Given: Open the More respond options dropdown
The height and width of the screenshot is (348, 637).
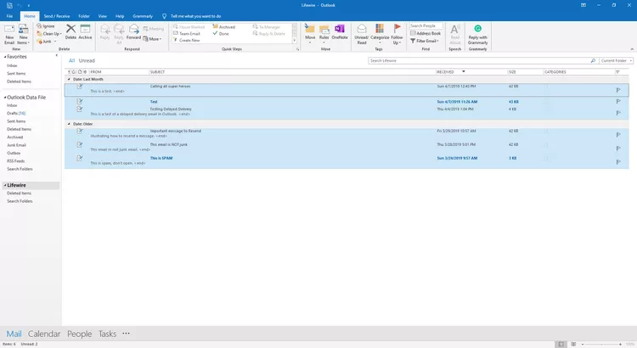Looking at the screenshot, I should (x=152, y=39).
